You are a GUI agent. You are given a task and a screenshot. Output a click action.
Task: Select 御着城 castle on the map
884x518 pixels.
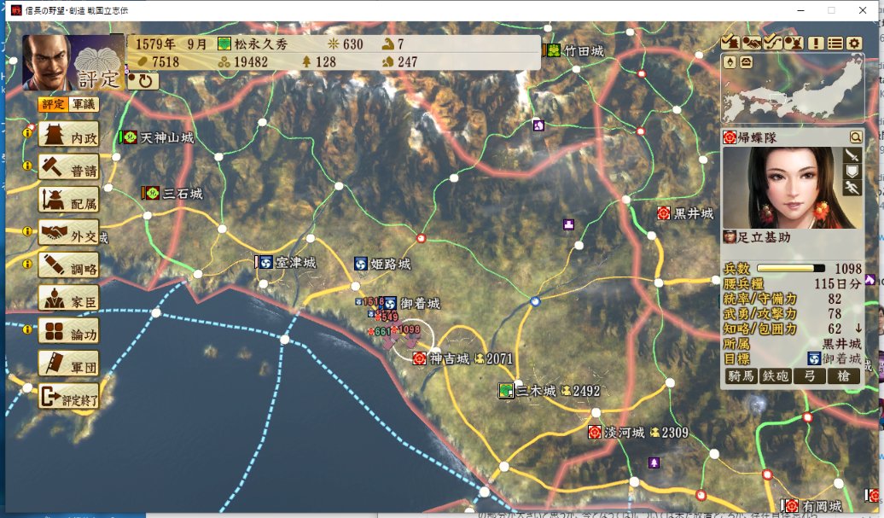(x=413, y=303)
